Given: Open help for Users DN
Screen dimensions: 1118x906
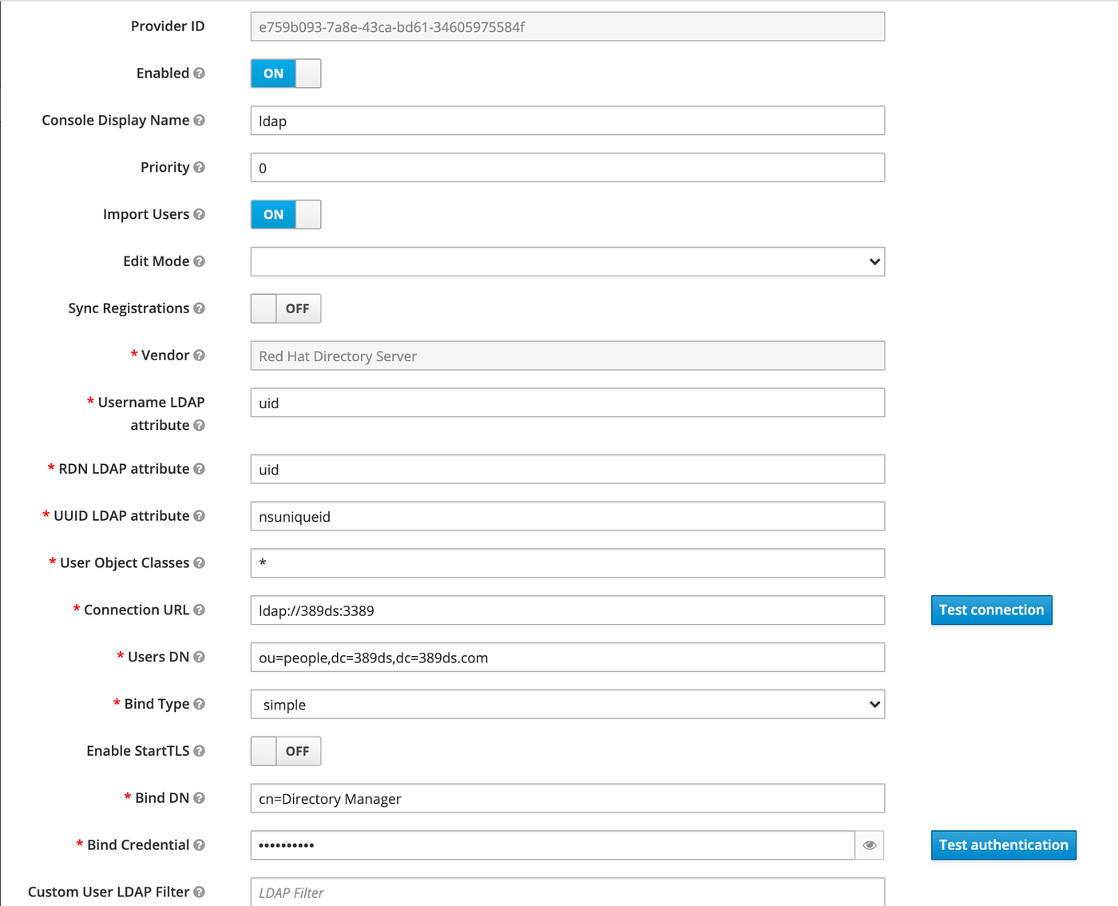Looking at the screenshot, I should click(x=200, y=657).
